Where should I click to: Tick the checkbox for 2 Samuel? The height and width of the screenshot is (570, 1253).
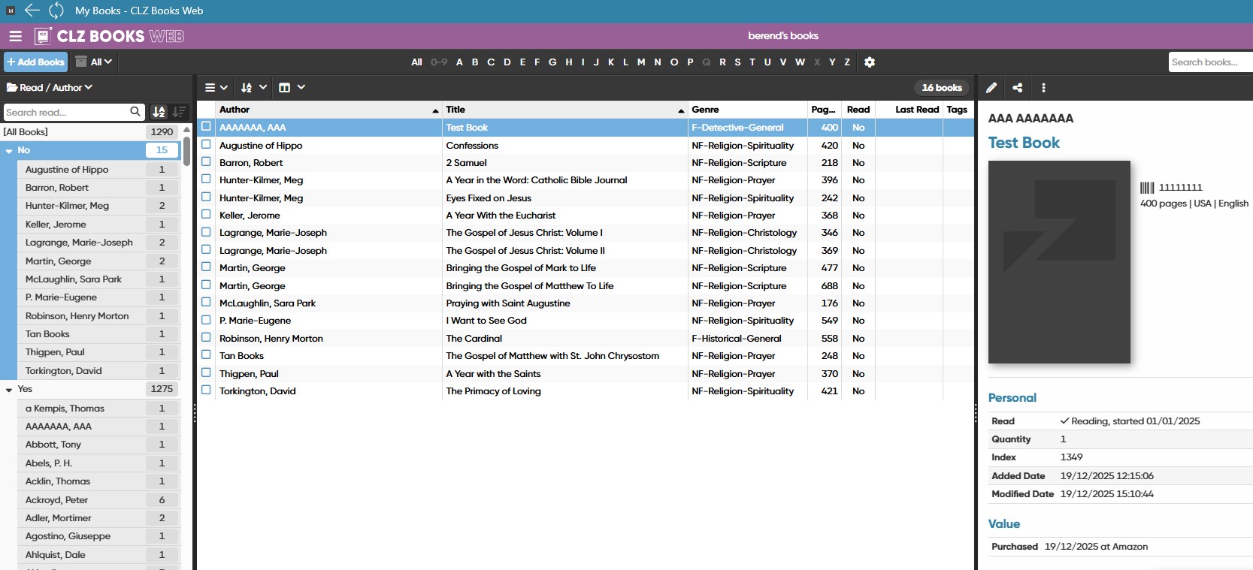(206, 161)
